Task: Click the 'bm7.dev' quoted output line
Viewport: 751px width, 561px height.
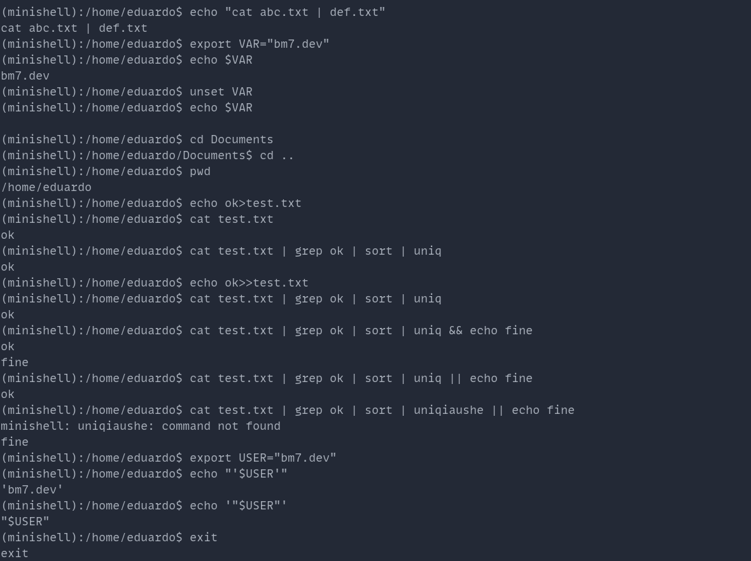Action: [32, 490]
